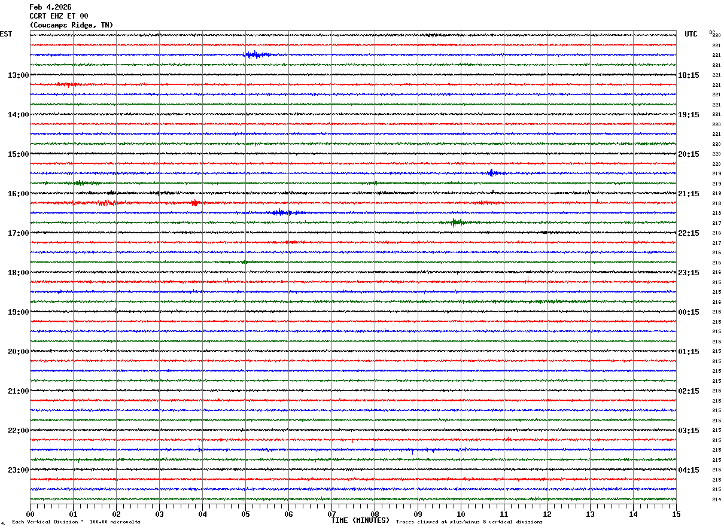Select the 10 minute axis tick label
Viewport: 724px width, 530px height.
tap(461, 514)
